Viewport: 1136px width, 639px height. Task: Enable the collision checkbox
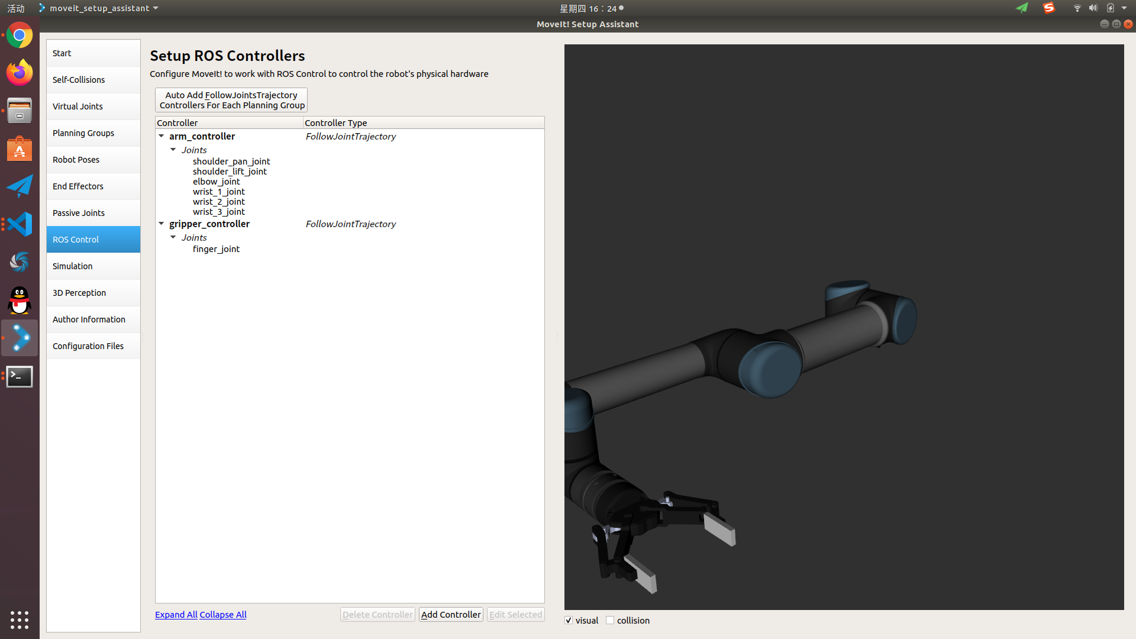tap(610, 620)
